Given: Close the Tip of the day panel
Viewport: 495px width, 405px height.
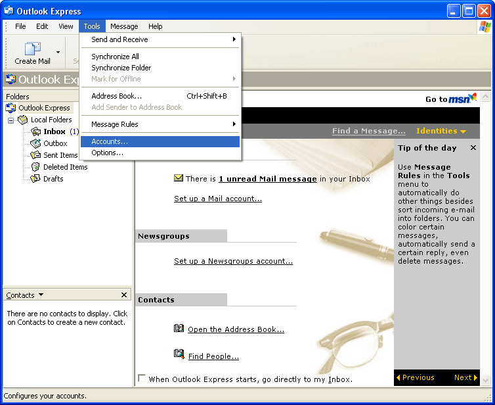Looking at the screenshot, I should (x=473, y=148).
